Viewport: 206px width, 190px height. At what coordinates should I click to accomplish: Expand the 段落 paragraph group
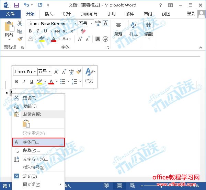118,30
